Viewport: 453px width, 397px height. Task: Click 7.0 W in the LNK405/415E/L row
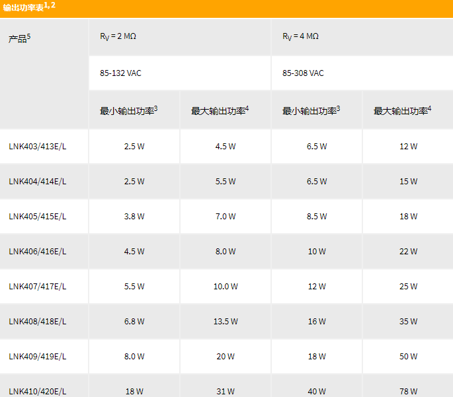[226, 217]
